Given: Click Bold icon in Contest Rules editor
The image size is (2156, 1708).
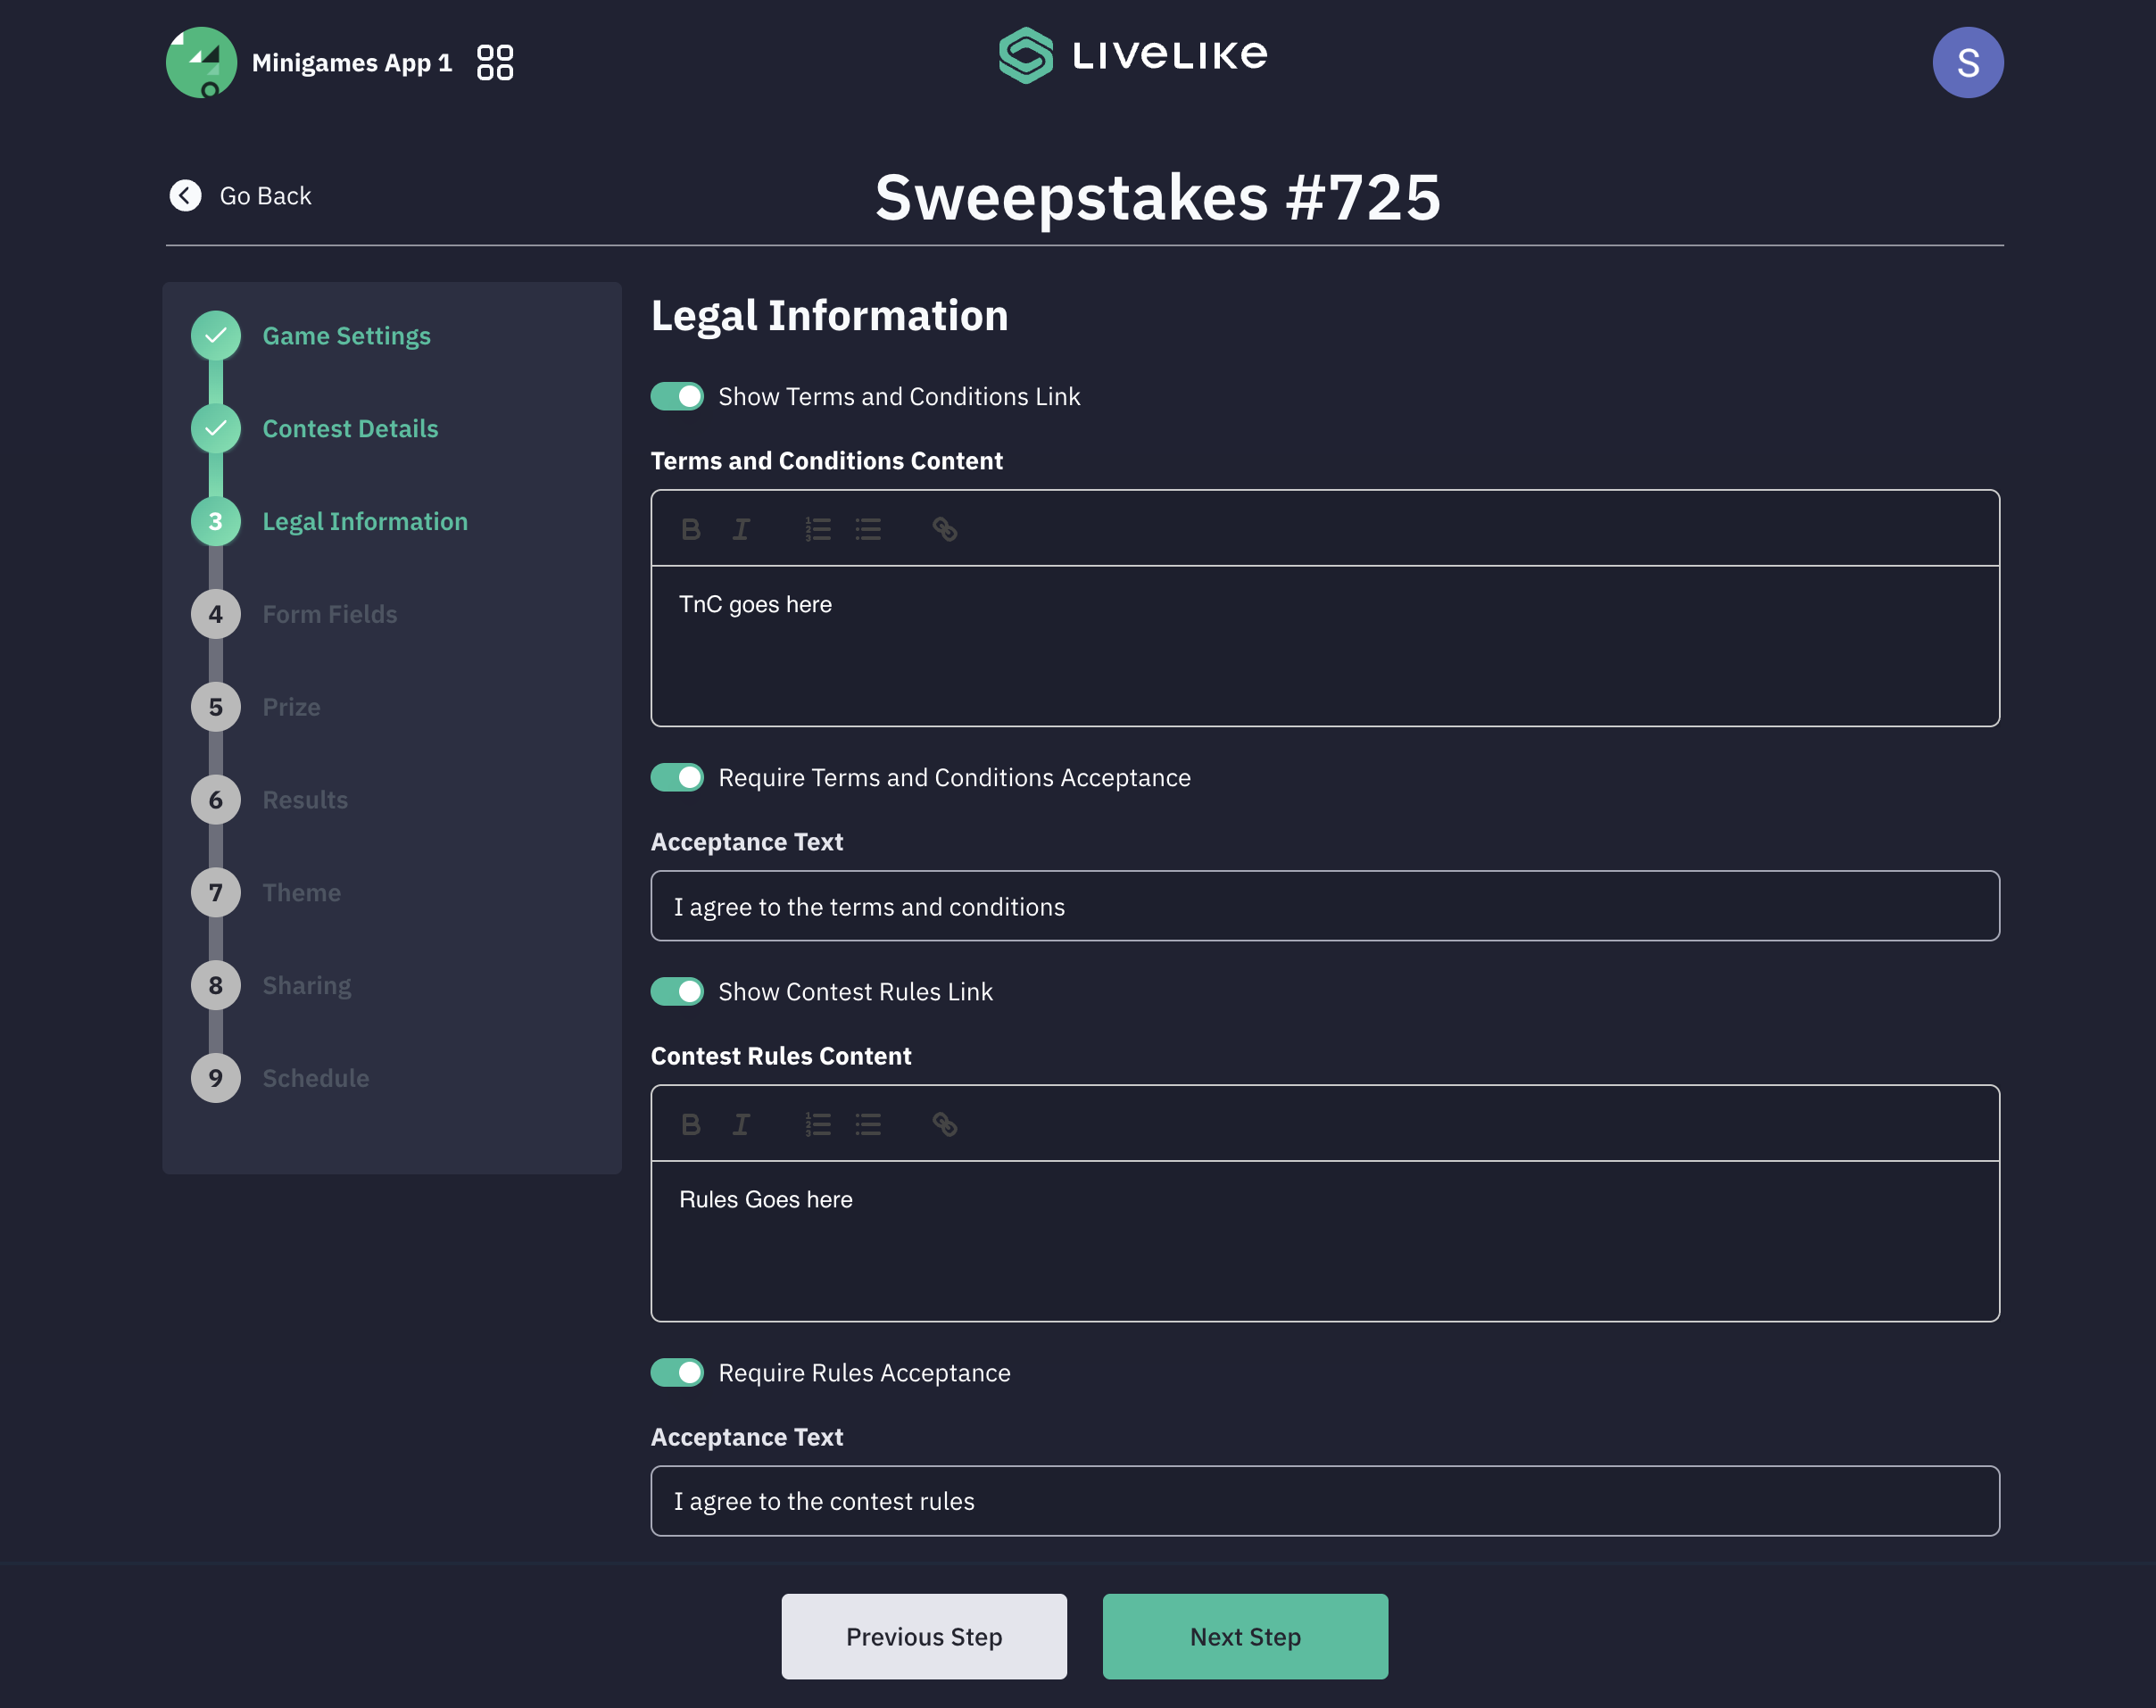Looking at the screenshot, I should 690,1124.
